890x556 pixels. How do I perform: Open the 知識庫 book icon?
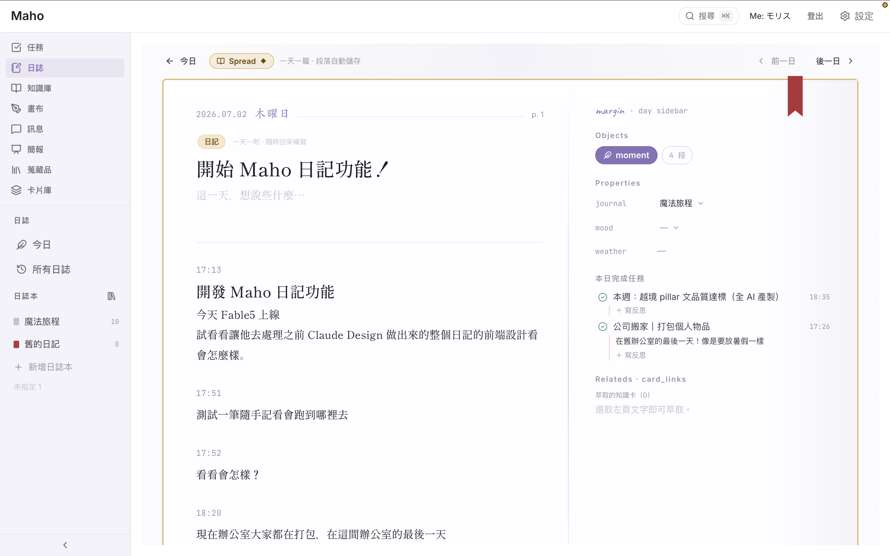[16, 88]
